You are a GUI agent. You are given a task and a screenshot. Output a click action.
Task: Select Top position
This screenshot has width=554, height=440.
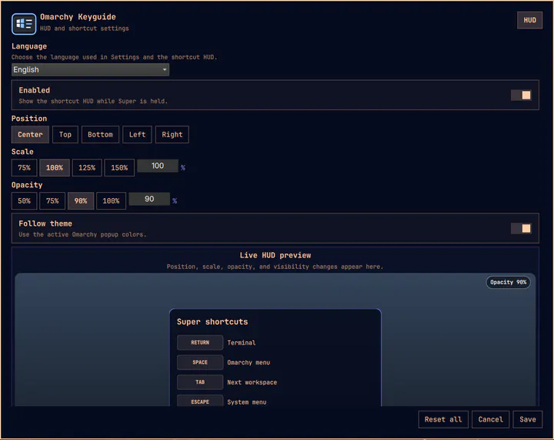click(x=65, y=134)
